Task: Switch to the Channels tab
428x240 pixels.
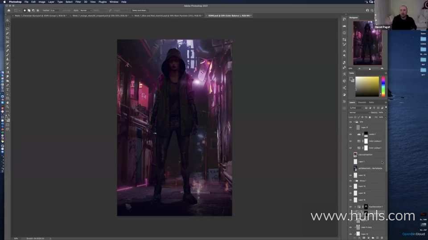Action: pyautogui.click(x=362, y=103)
